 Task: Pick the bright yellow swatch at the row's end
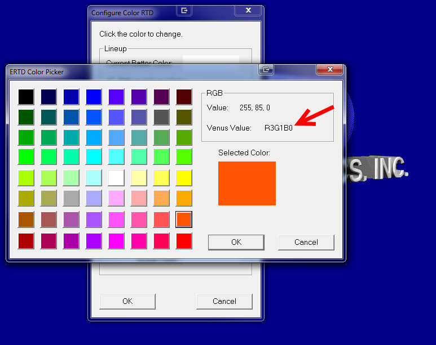[x=184, y=178]
